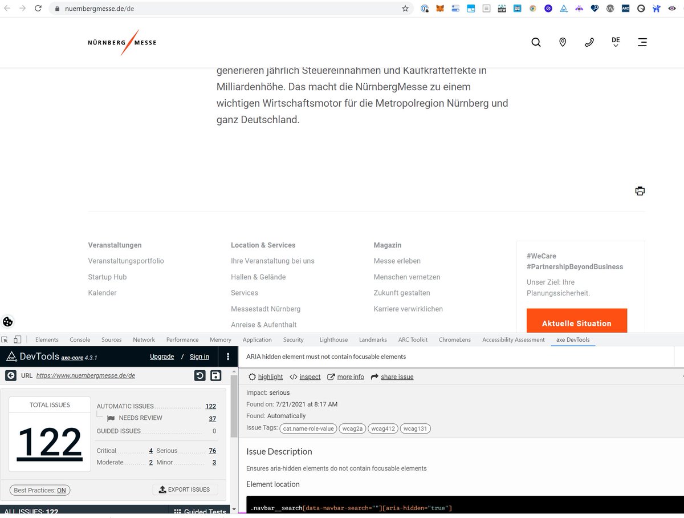Open the Performance tab

click(182, 339)
